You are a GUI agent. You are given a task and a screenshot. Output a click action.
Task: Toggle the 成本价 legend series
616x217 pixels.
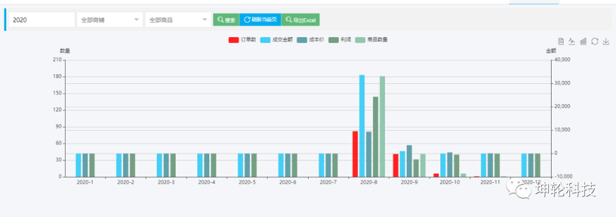[311, 40]
